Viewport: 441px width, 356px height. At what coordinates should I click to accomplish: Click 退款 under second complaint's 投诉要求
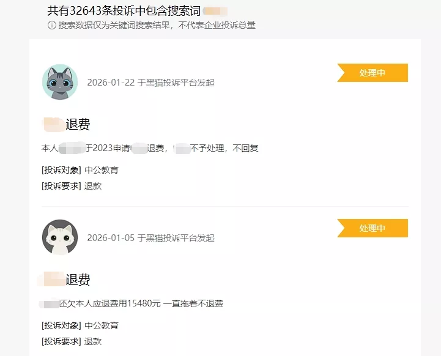coord(93,342)
